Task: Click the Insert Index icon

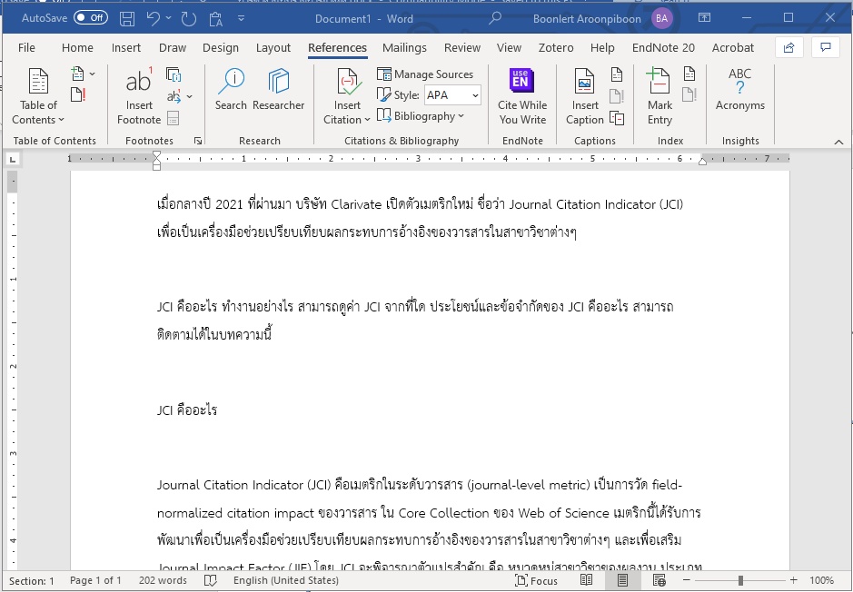Action: (x=689, y=74)
